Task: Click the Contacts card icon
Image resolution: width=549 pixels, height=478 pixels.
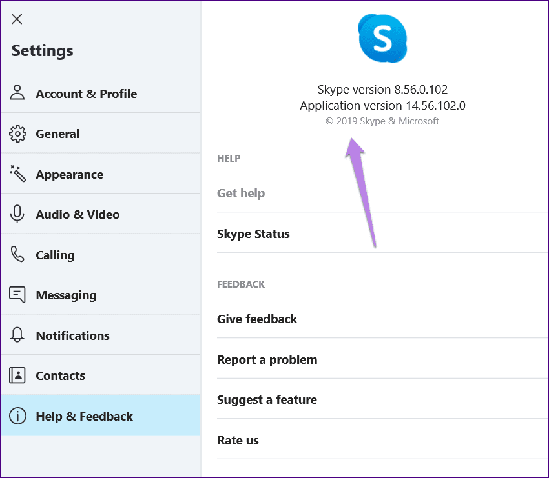Action: [x=17, y=375]
